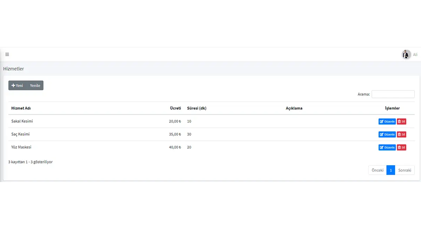
Task: Open the Ali user name menu
Action: pyautogui.click(x=415, y=55)
